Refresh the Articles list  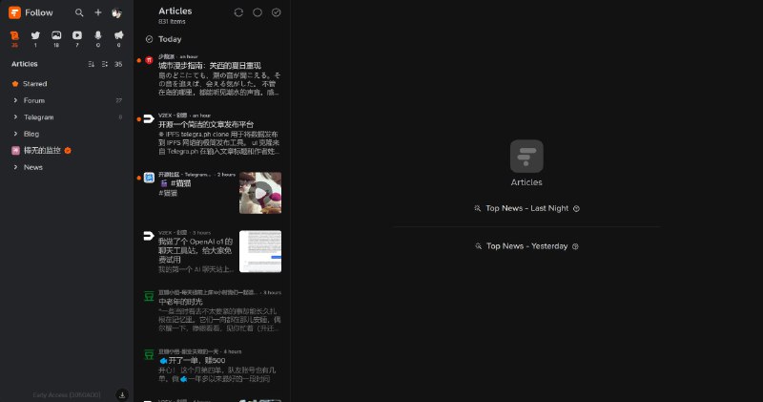[x=238, y=12]
